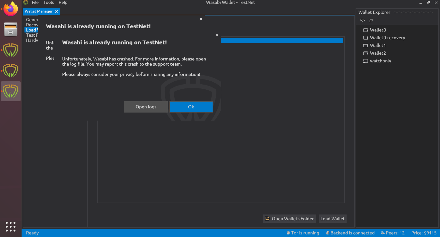The height and width of the screenshot is (237, 440).
Task: Select Test Password in the sidebar
Action: (x=32, y=35)
